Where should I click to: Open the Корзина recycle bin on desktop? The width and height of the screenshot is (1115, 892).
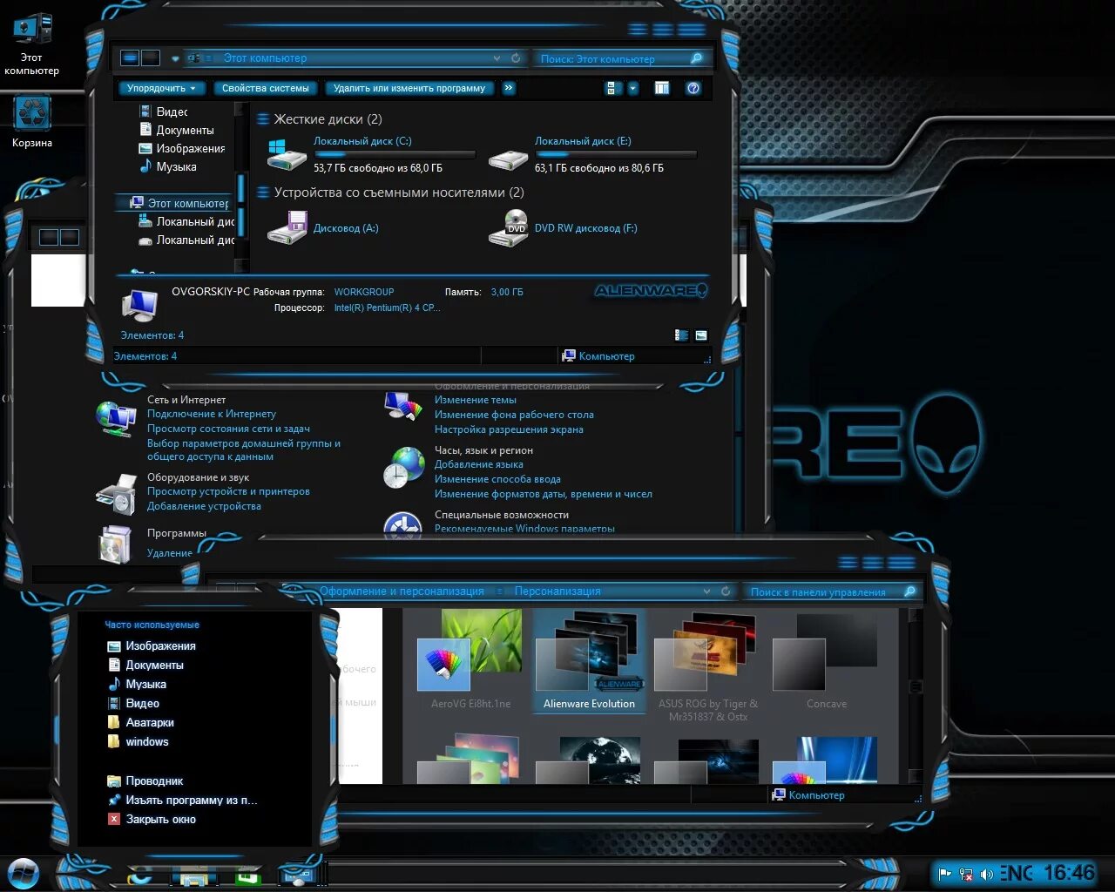pyautogui.click(x=32, y=122)
